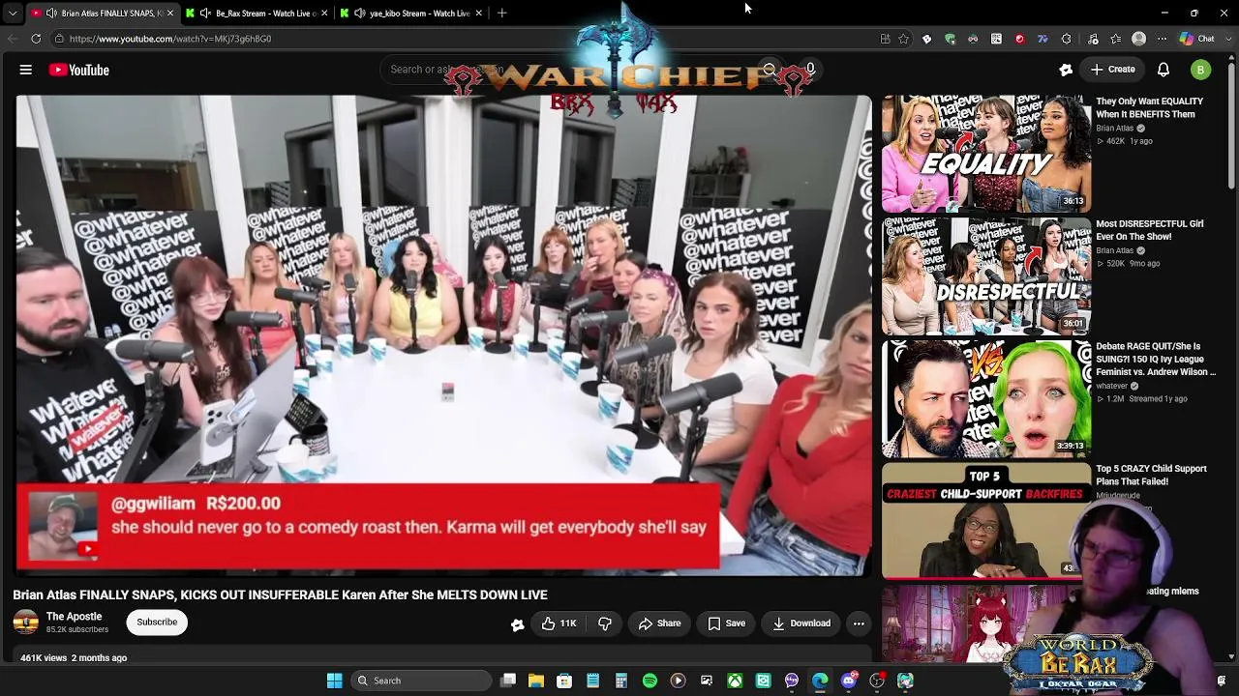
Task: Open the install app icon in the address bar
Action: tap(885, 39)
